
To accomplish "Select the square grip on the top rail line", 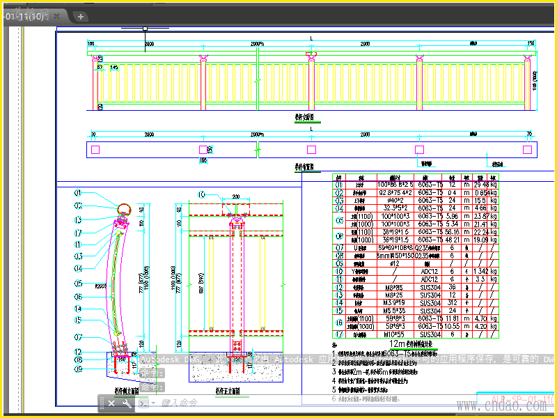I will pos(145,29).
